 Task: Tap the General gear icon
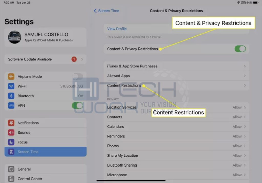[11, 169]
